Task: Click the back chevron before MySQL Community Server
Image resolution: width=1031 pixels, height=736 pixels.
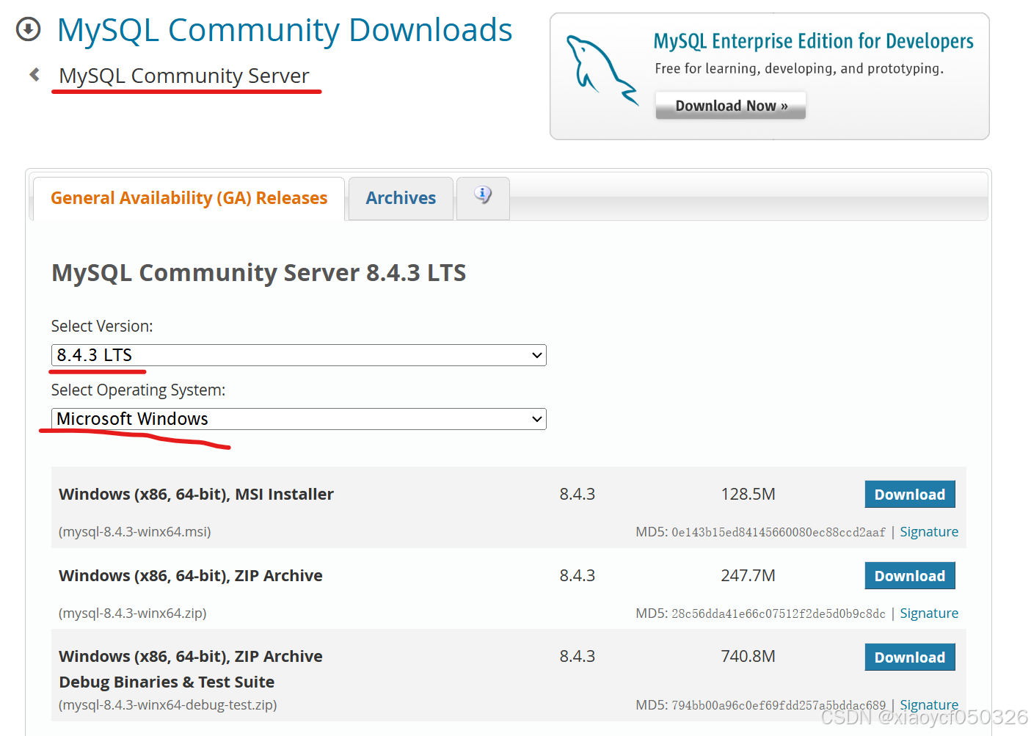Action: click(x=34, y=74)
